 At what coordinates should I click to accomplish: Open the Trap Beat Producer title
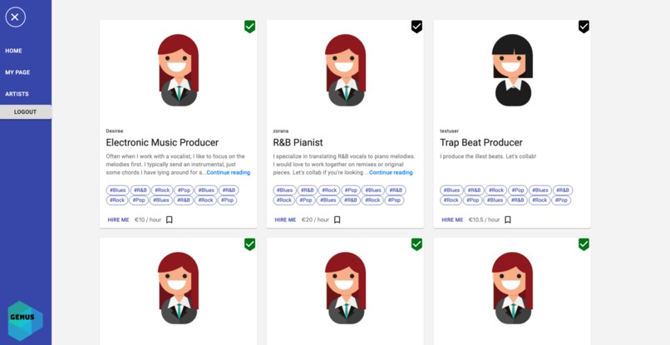[x=481, y=142]
